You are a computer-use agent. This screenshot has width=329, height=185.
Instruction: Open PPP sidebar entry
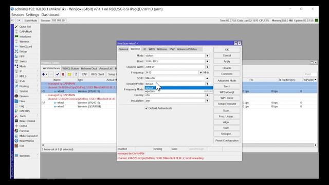(22, 57)
